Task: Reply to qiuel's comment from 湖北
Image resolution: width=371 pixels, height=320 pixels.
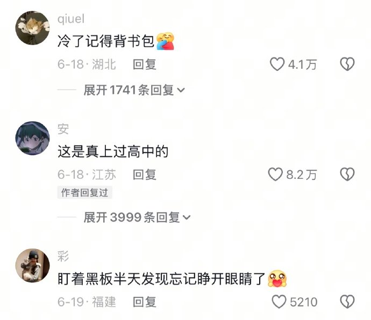Action: 145,64
